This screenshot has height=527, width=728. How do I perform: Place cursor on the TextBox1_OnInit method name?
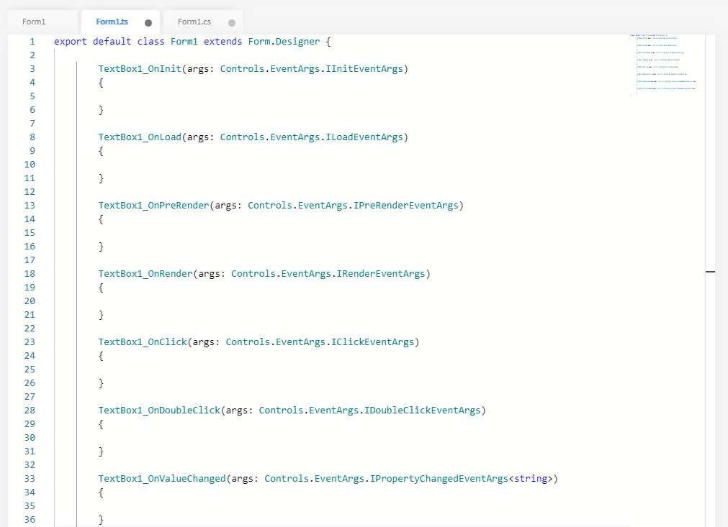click(x=140, y=69)
